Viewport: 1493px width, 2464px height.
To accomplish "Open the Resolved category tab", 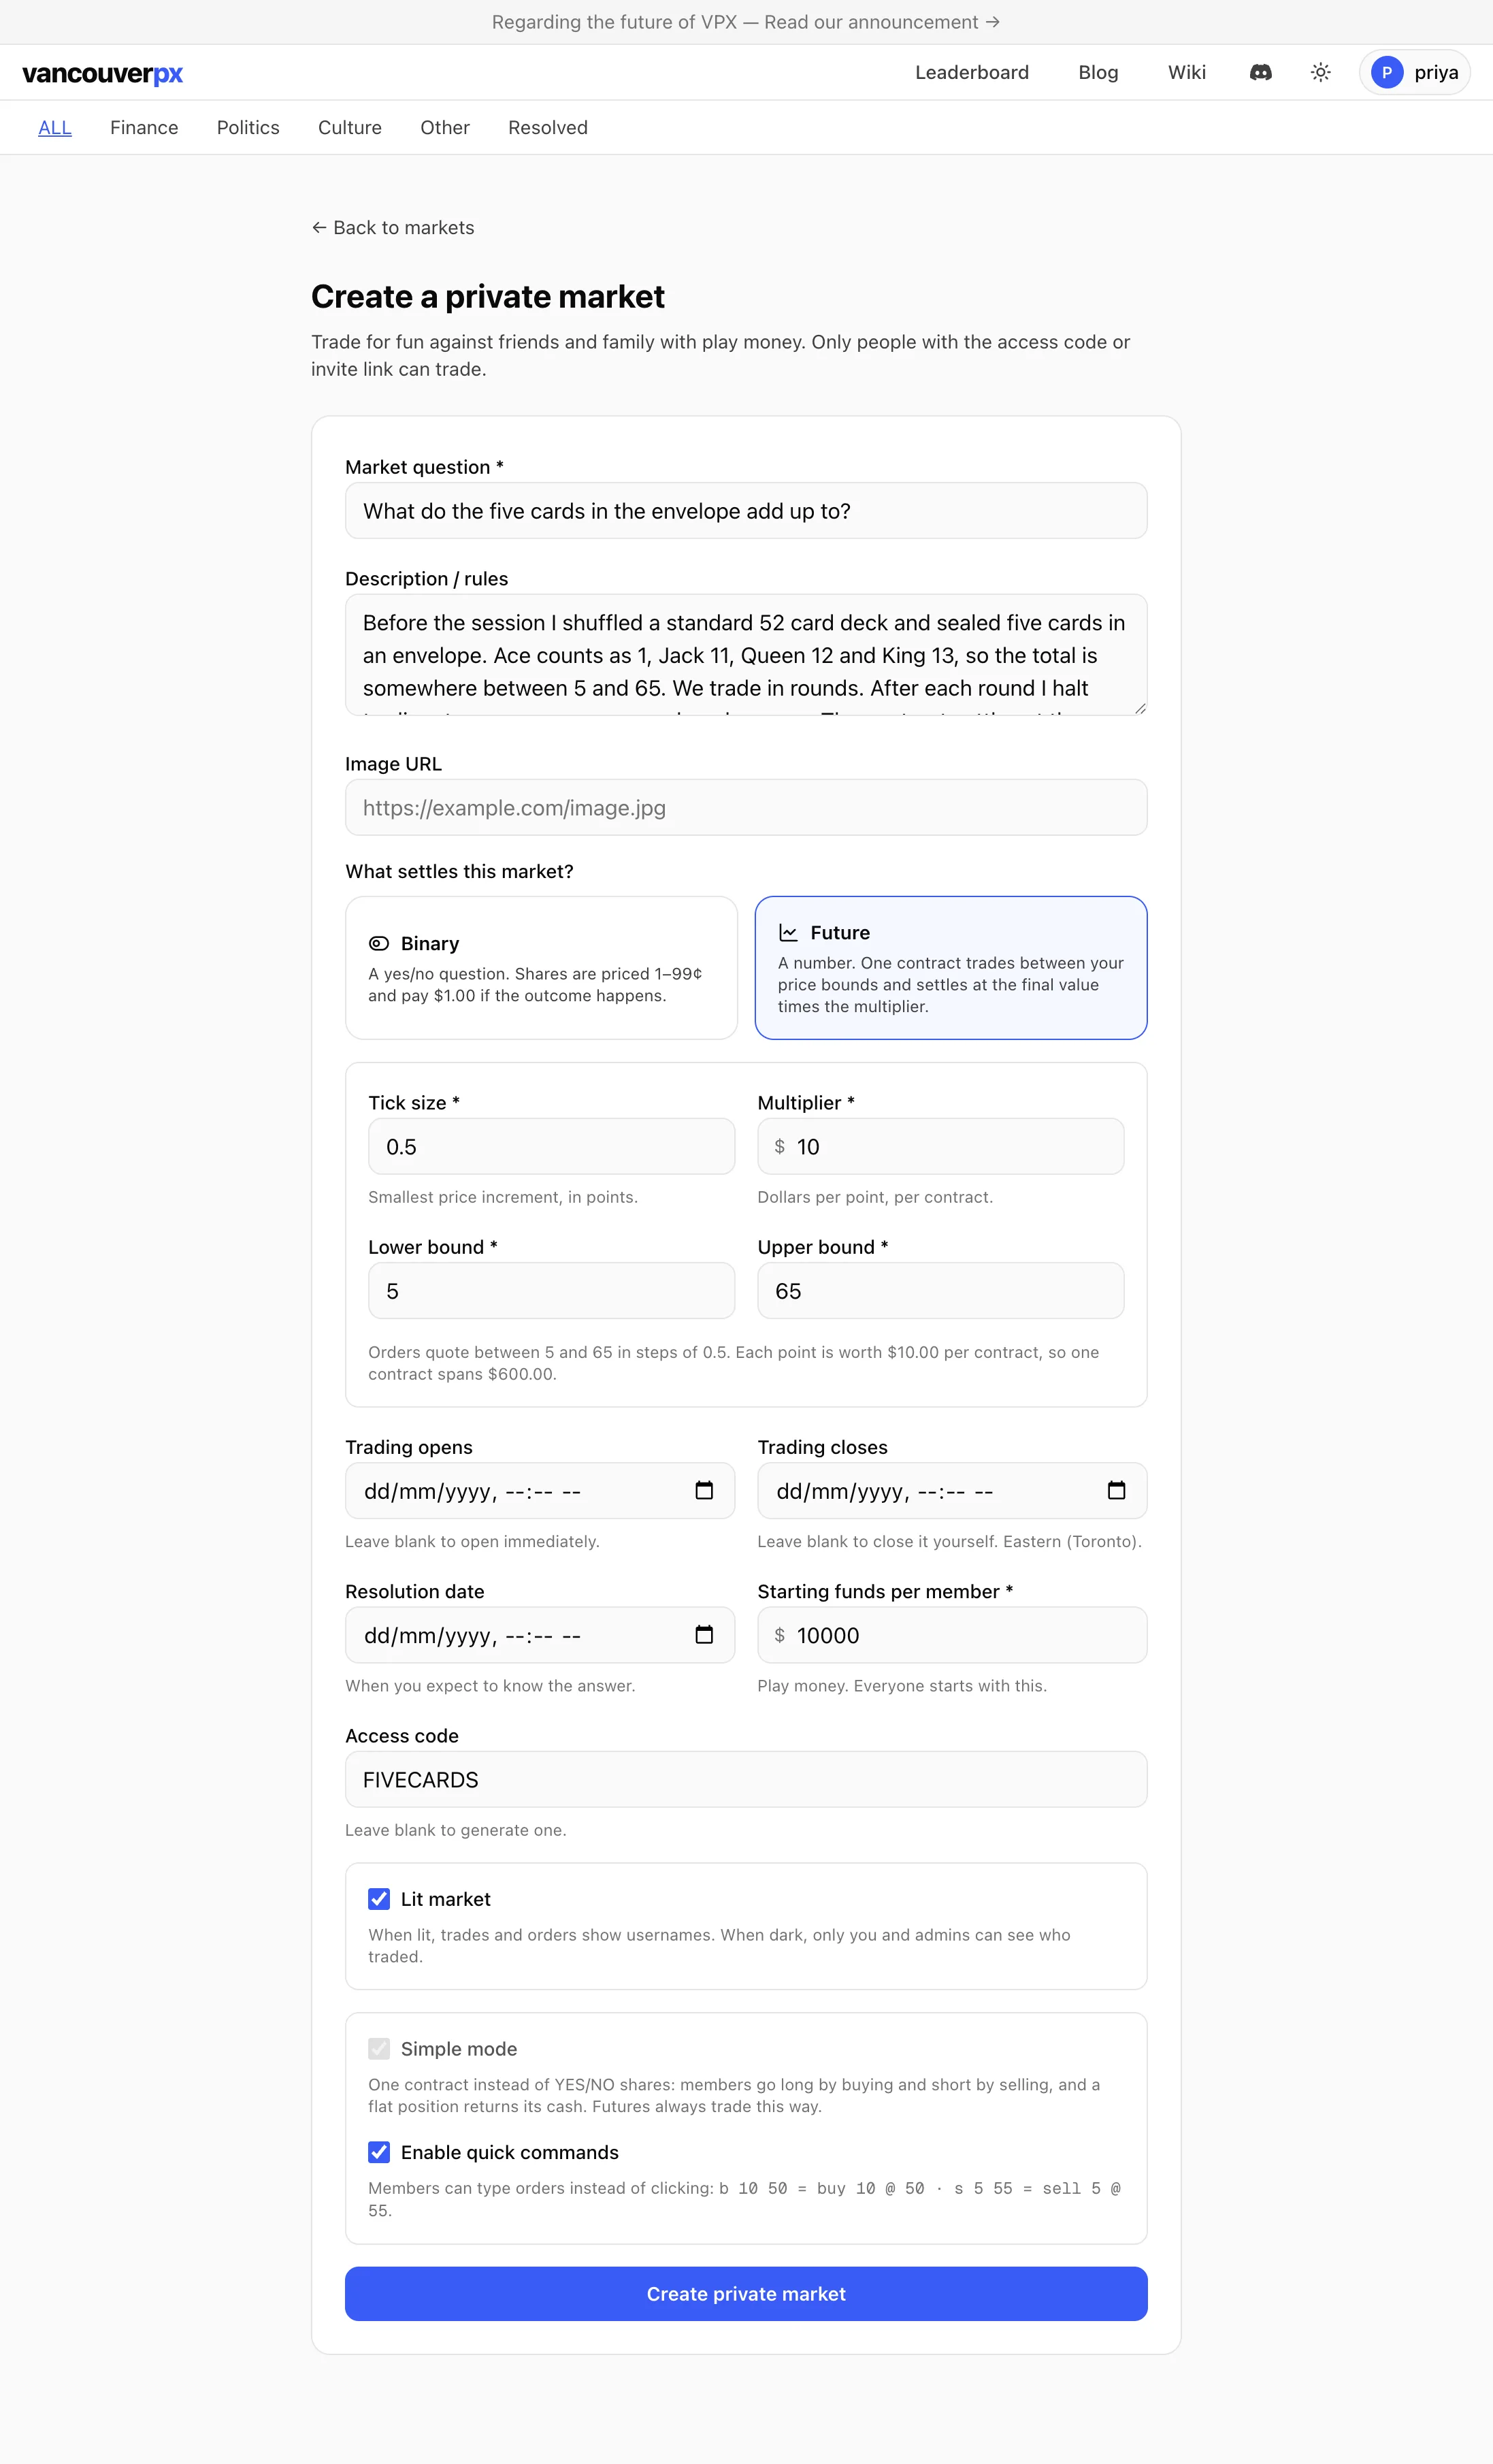I will pos(548,127).
